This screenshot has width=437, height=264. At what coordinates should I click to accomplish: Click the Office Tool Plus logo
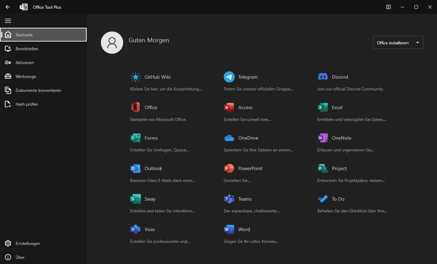tap(24, 7)
